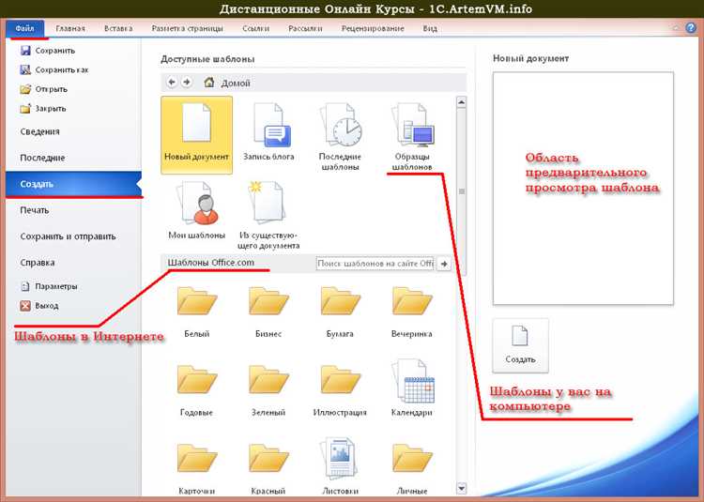Click the Параметры options icon
The image size is (704, 502).
(x=25, y=286)
